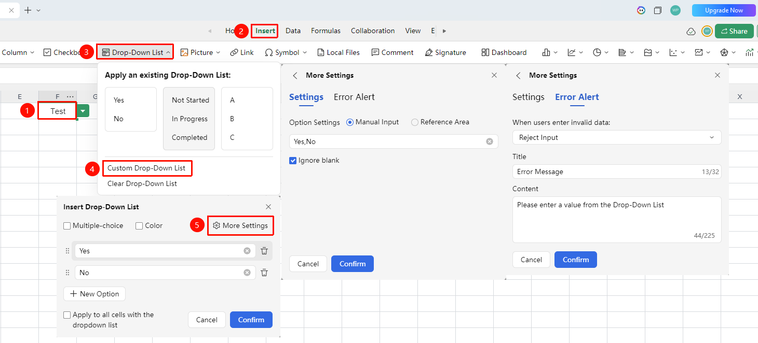
Task: Expand the Picture dropdown
Action: click(218, 52)
